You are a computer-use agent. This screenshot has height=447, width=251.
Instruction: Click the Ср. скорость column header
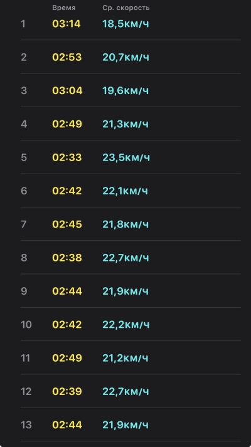click(125, 8)
